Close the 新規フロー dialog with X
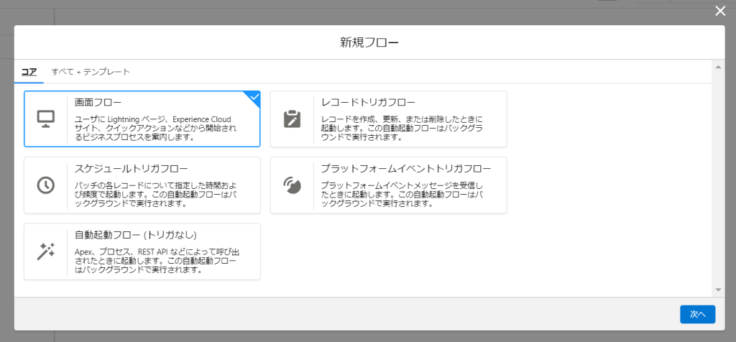Screen dimensions: 736x342 tap(720, 11)
